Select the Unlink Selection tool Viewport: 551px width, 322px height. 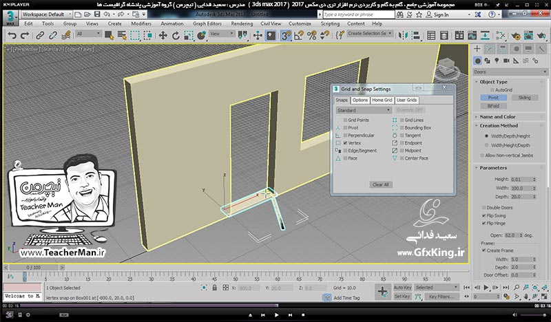tap(53, 35)
